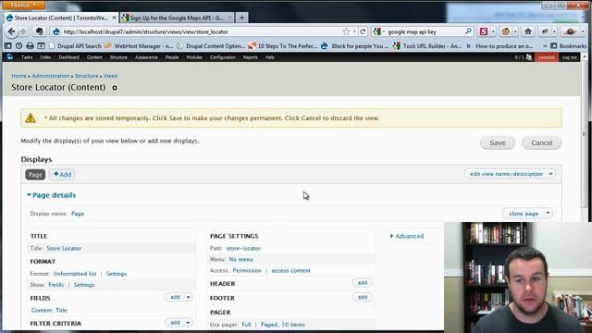Click the Views breadcrumb link
592x333 pixels.
click(x=110, y=76)
